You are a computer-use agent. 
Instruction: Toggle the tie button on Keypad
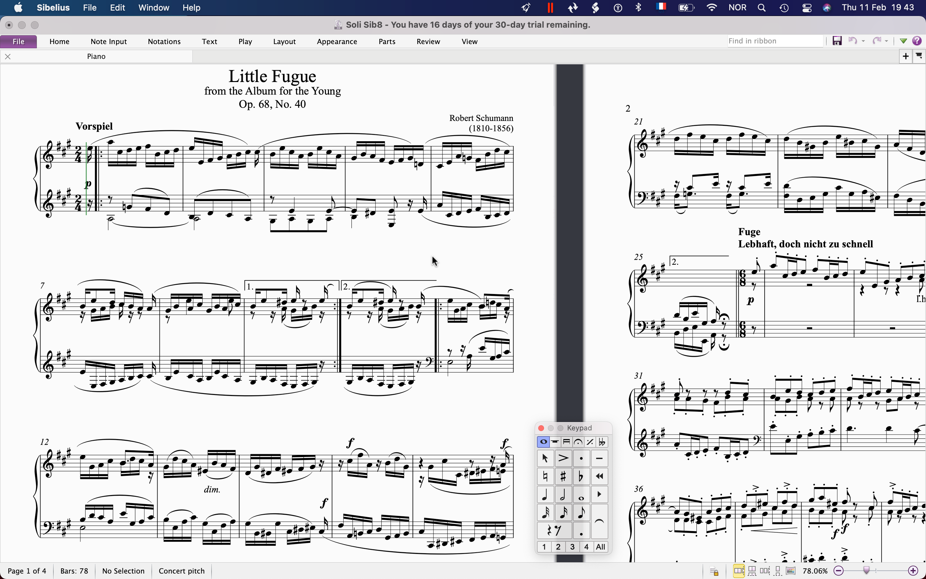pos(599,521)
